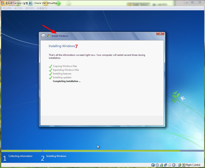This screenshot has height=168, width=205.
Task: Open the 장치(D) menu
Action: (30, 8)
